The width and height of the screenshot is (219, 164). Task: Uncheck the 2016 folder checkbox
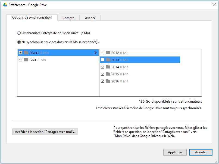102,81
